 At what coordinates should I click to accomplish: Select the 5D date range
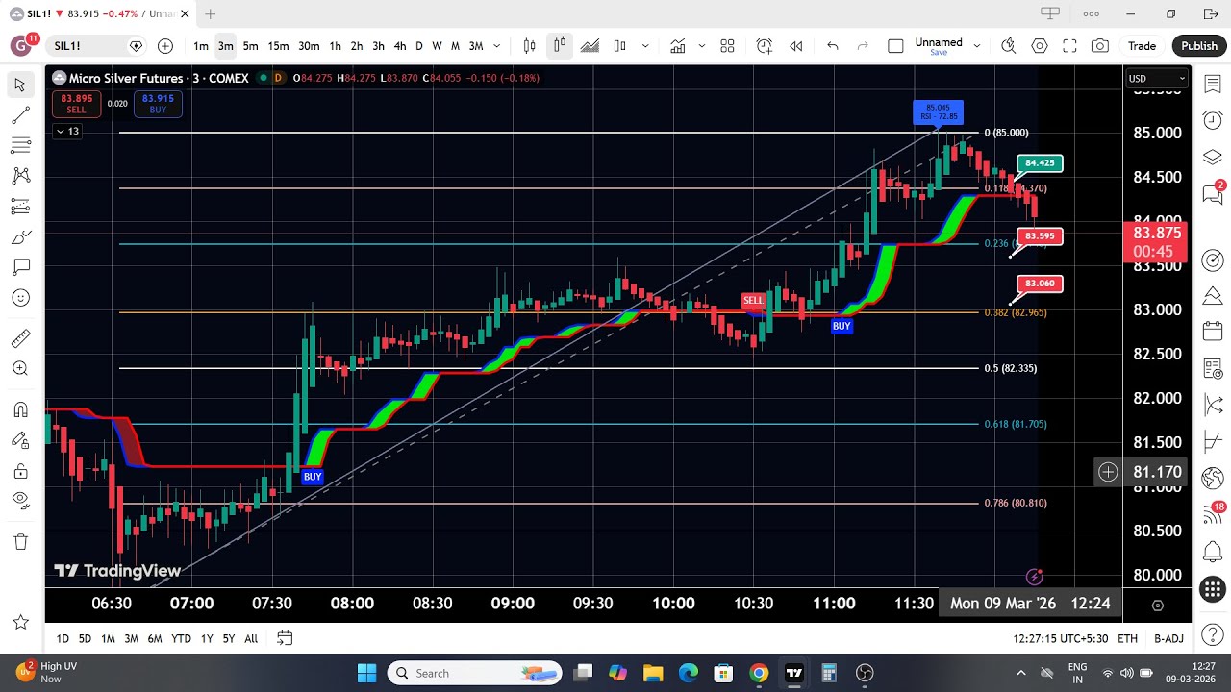coord(85,638)
